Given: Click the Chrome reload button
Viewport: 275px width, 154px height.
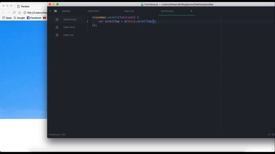Looking at the screenshot, I should pos(14,12).
